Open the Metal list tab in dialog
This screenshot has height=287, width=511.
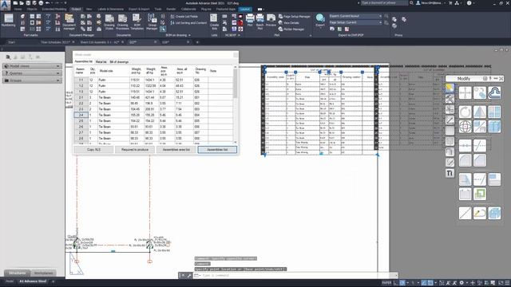point(101,61)
